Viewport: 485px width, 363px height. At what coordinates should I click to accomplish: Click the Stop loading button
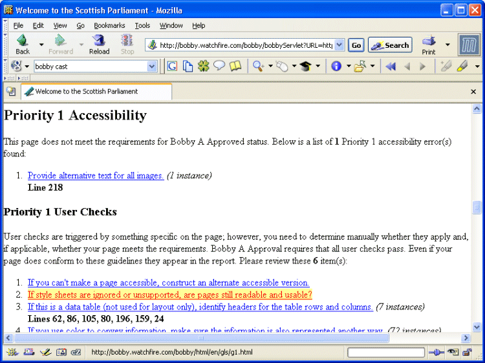click(127, 45)
